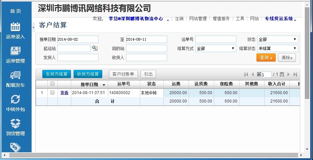313x160 pixels.
Task: Click the 运单号 input field
Action: click(x=216, y=39)
